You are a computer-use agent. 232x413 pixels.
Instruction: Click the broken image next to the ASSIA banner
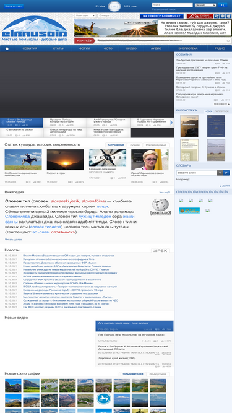pos(207,211)
